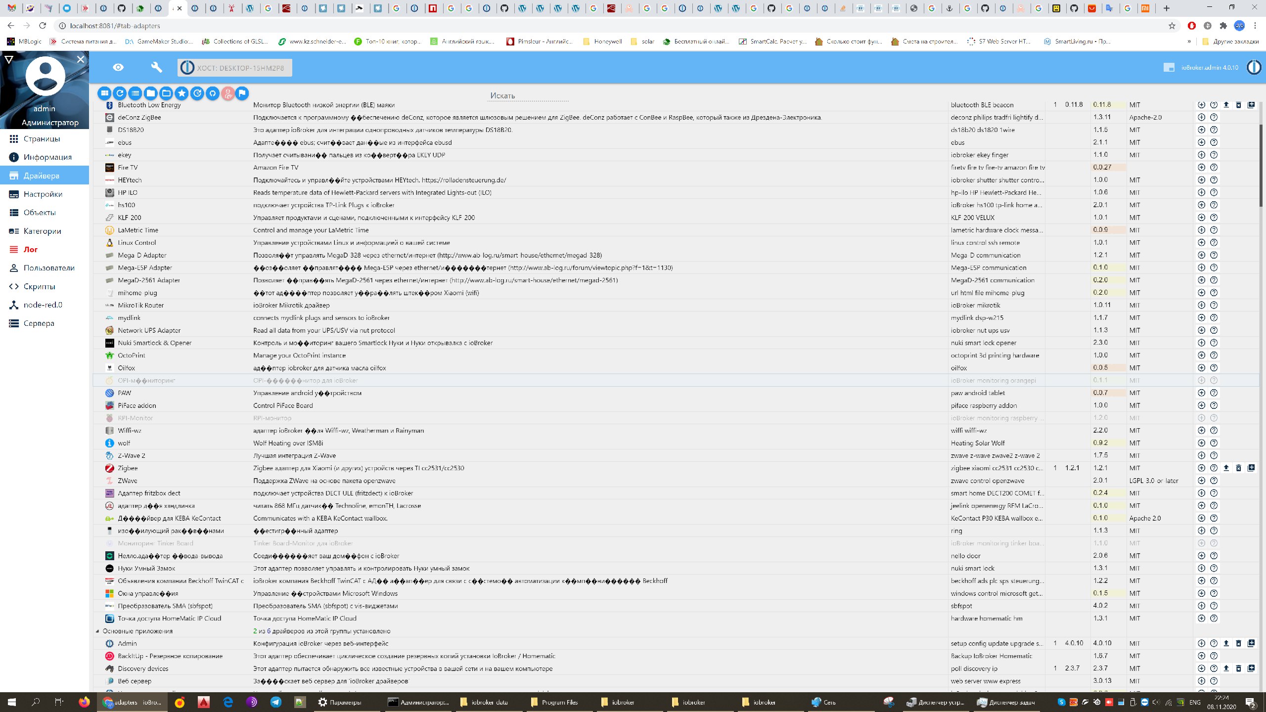This screenshot has height=712, width=1266.
Task: Open the wrench settings icon in header
Action: (x=156, y=67)
